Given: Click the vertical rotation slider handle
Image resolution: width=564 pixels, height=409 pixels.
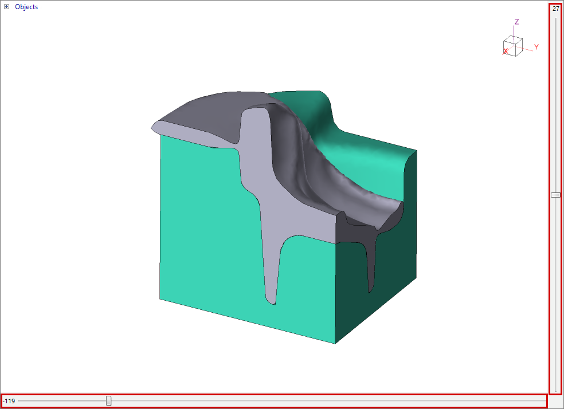Looking at the screenshot, I should (x=555, y=195).
